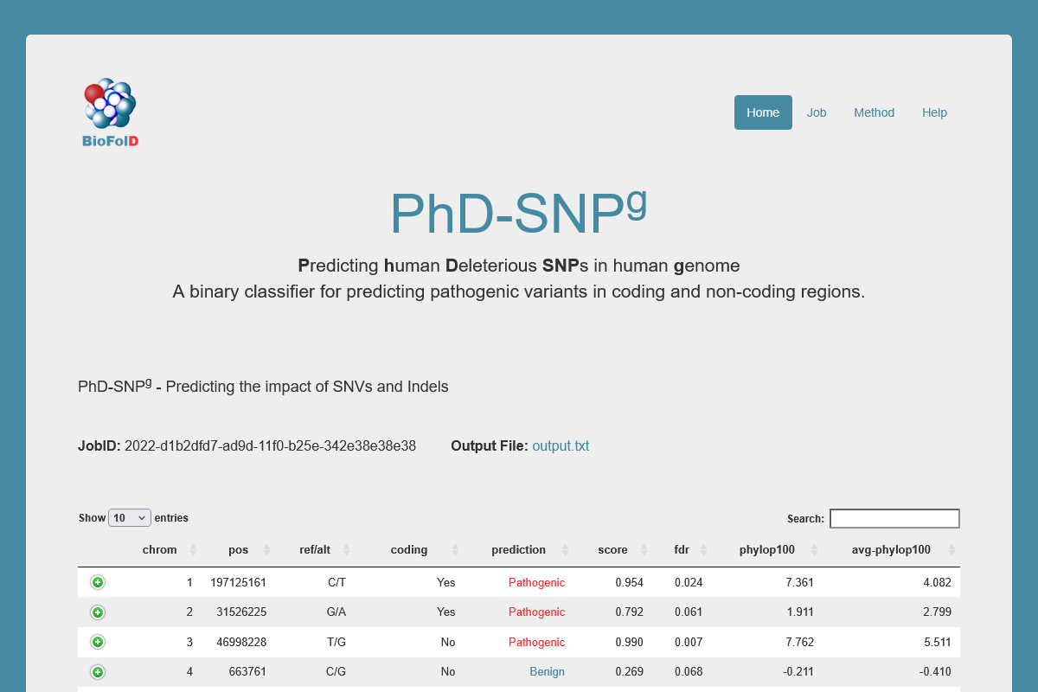This screenshot has width=1038, height=692.
Task: Expand details for the G/A variant row
Action: (x=98, y=612)
